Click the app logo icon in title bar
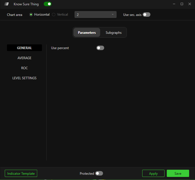This screenshot has height=180, width=195. coord(6,4)
